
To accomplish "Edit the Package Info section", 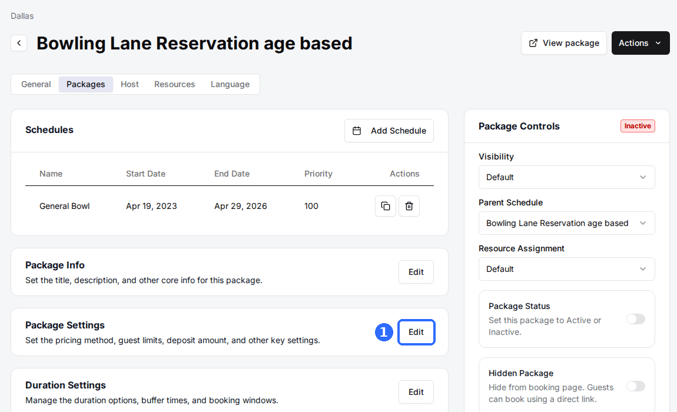I will point(416,272).
